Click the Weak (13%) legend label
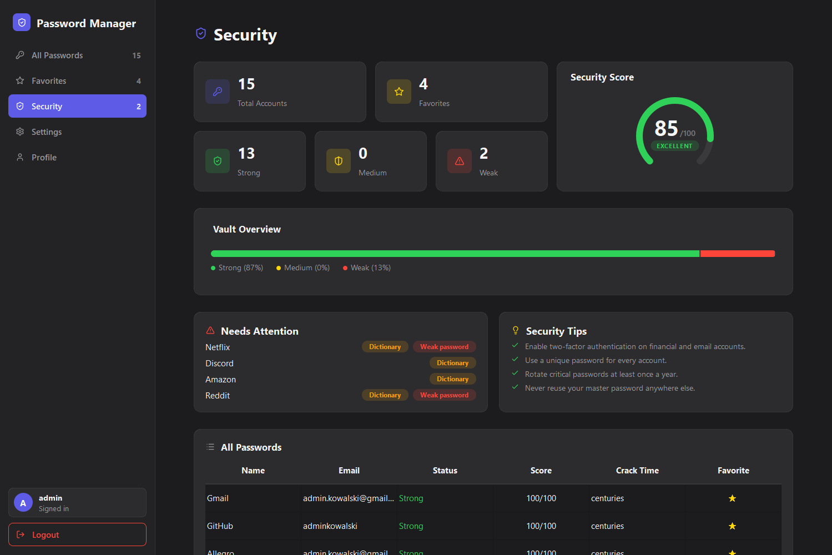This screenshot has width=832, height=555. point(371,268)
